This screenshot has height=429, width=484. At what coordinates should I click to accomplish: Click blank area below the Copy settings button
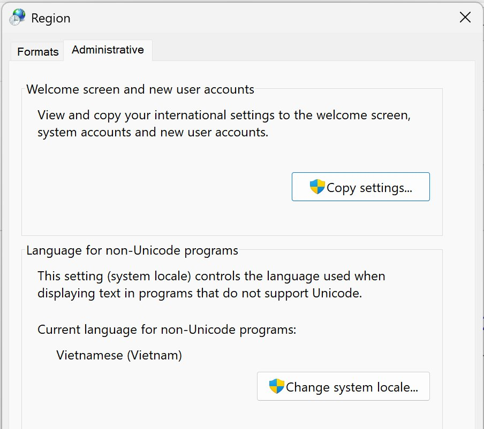pos(360,218)
